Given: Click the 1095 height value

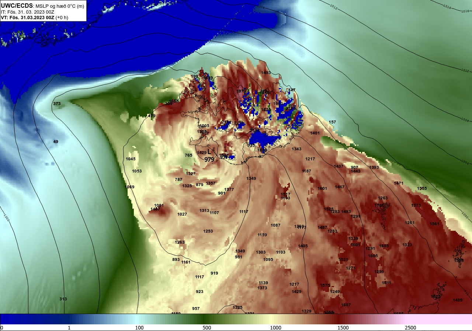Looking at the screenshot, I should pos(268,259).
